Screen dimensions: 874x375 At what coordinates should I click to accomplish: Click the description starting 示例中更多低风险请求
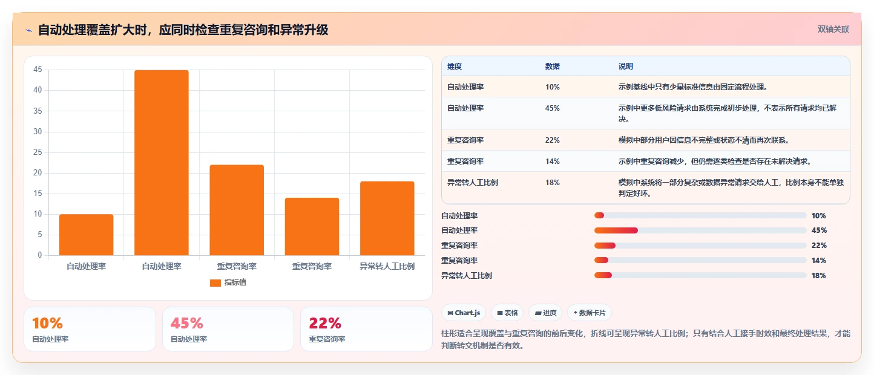click(x=731, y=114)
